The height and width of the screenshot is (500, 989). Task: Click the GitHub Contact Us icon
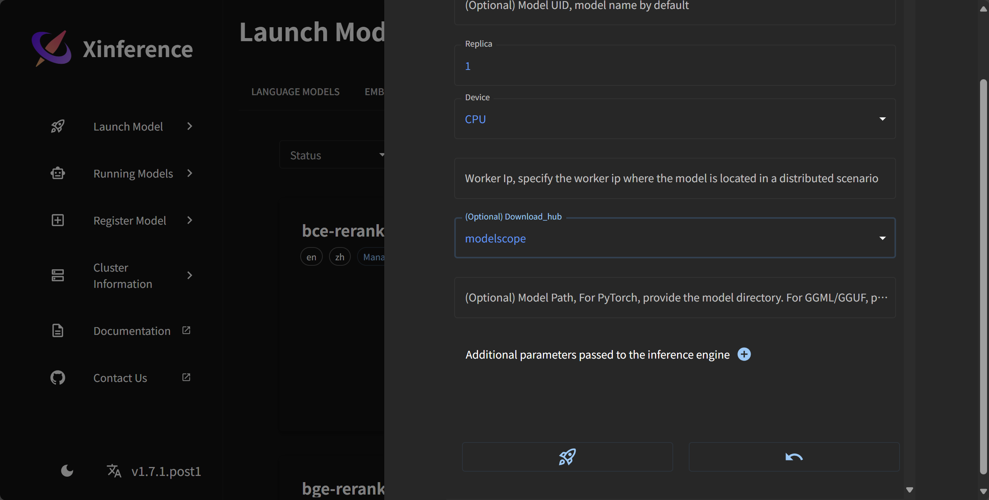[58, 378]
